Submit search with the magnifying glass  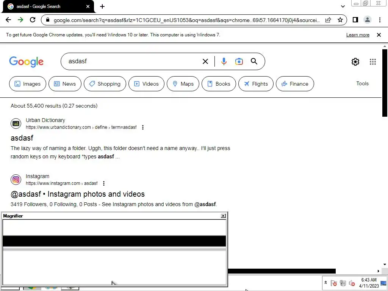[254, 61]
